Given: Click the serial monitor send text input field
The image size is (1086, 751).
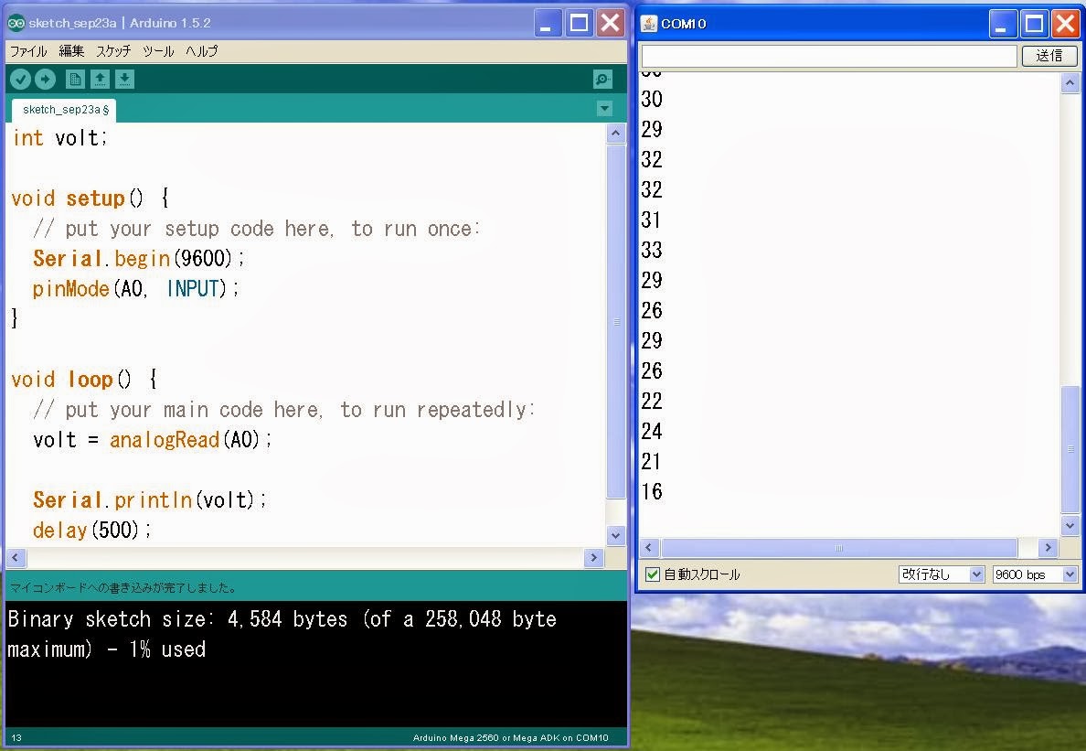Looking at the screenshot, I should point(829,56).
